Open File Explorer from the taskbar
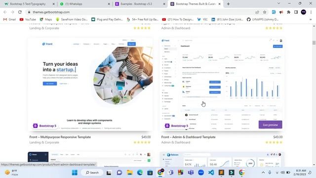This screenshot has width=316, height=178. (x=129, y=173)
